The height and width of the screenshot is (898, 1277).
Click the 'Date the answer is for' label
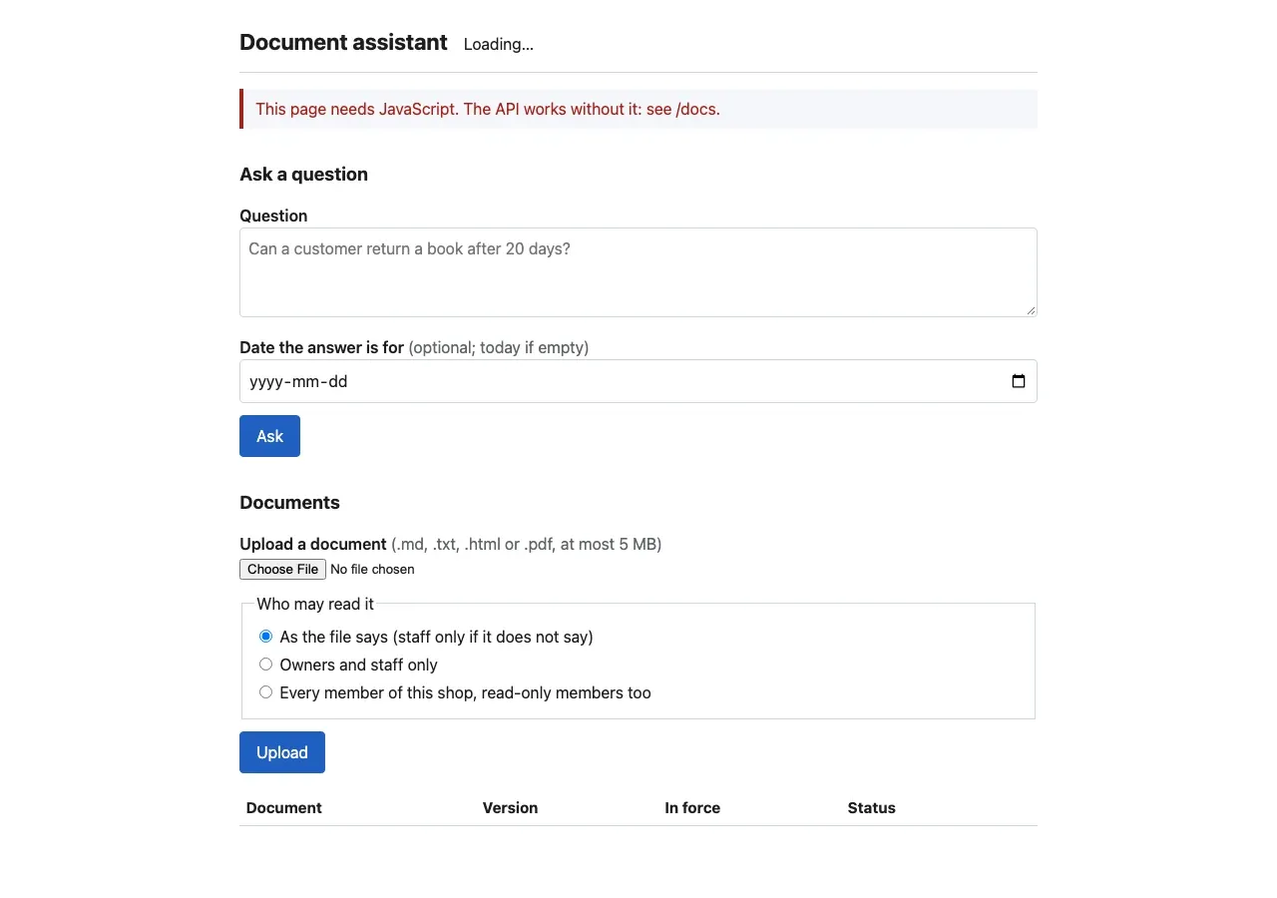321,348
